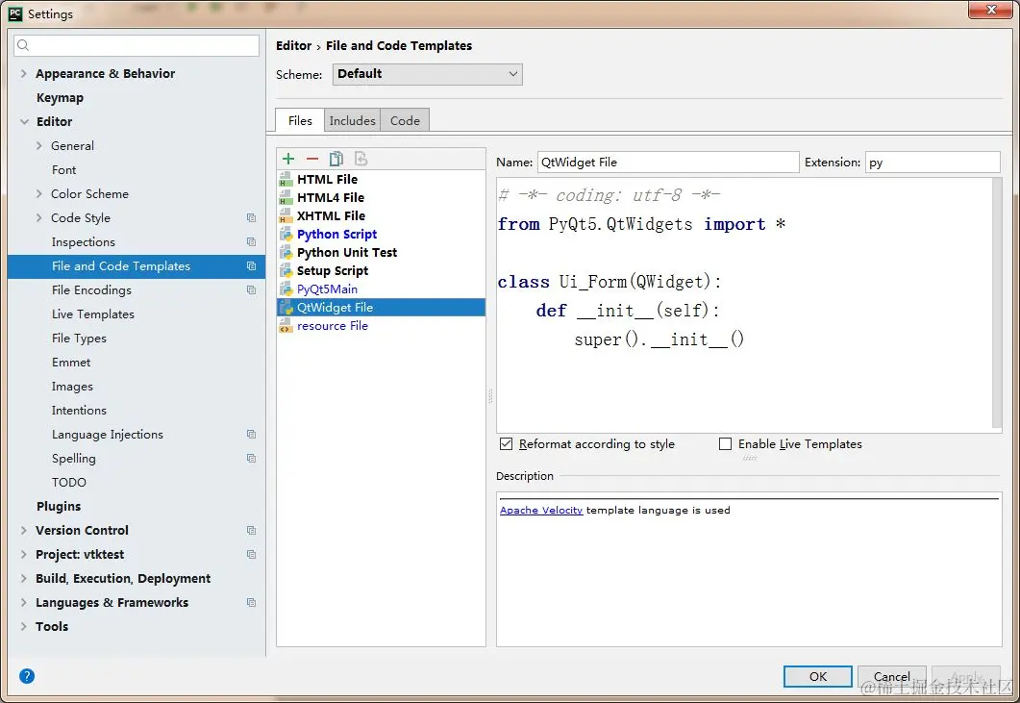Click the Editor breadcrumb label
The image size is (1020, 703).
click(293, 45)
